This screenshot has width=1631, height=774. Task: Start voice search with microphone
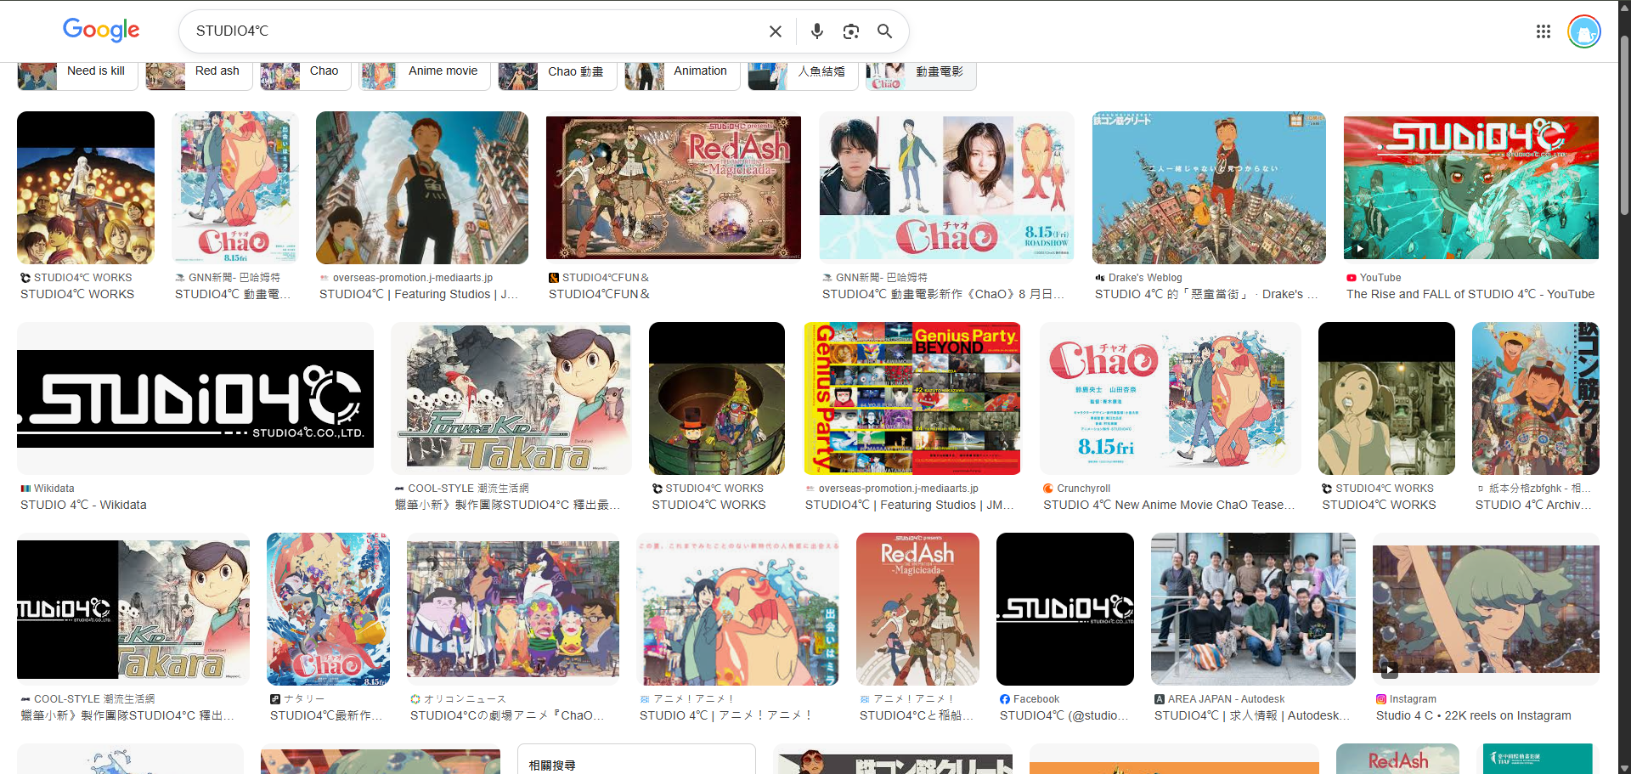click(x=816, y=31)
